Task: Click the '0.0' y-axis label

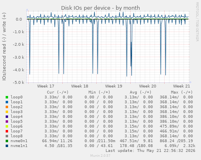Action: pyautogui.click(x=19, y=19)
